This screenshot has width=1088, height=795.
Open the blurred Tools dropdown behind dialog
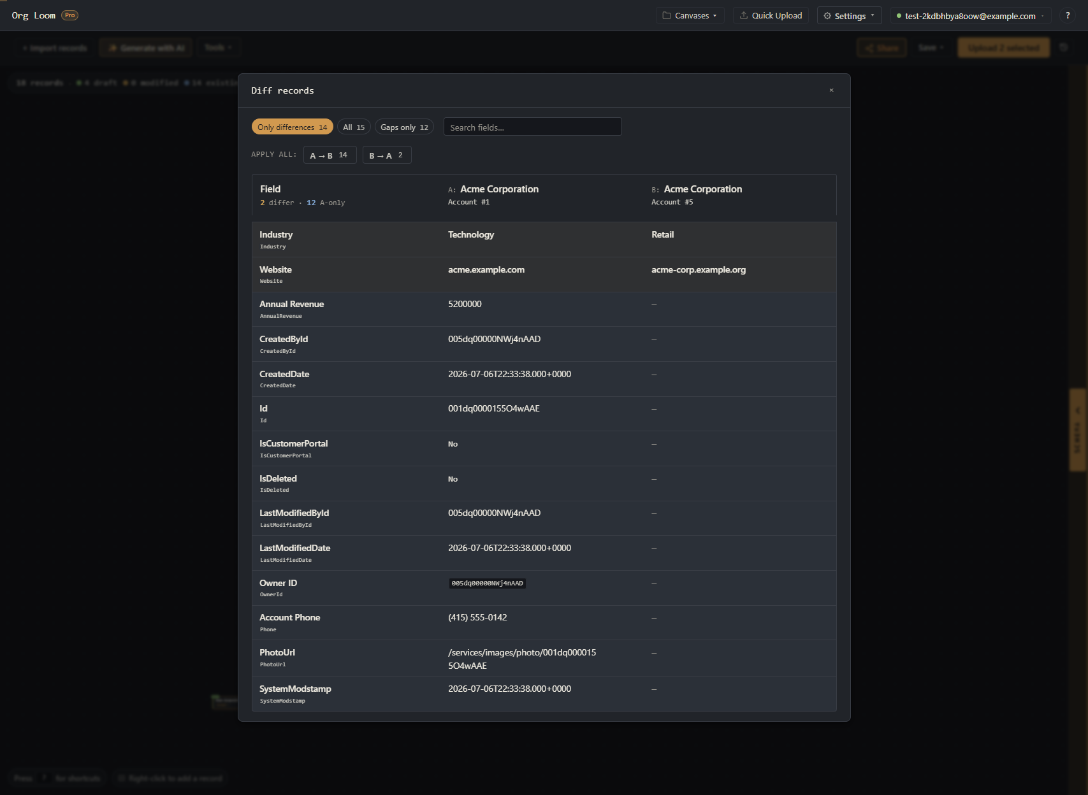pyautogui.click(x=219, y=48)
